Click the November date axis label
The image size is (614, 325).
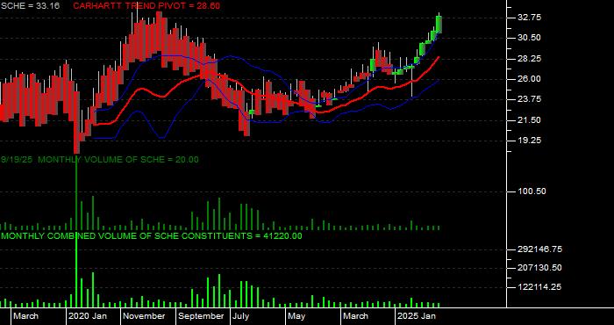pyautogui.click(x=144, y=316)
